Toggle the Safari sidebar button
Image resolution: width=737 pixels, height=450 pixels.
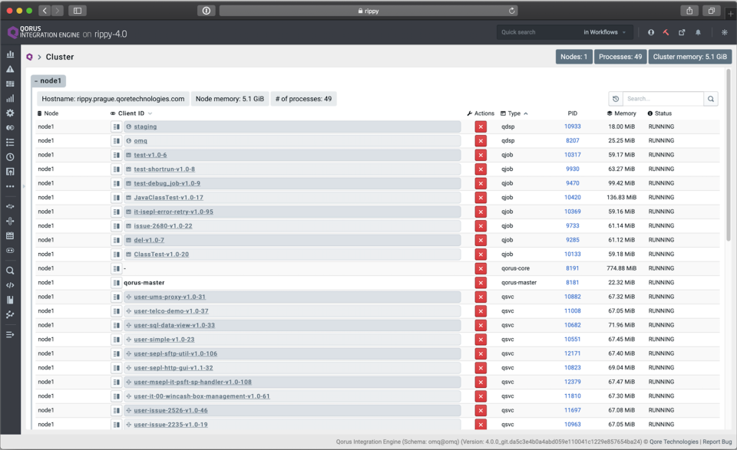(x=78, y=11)
